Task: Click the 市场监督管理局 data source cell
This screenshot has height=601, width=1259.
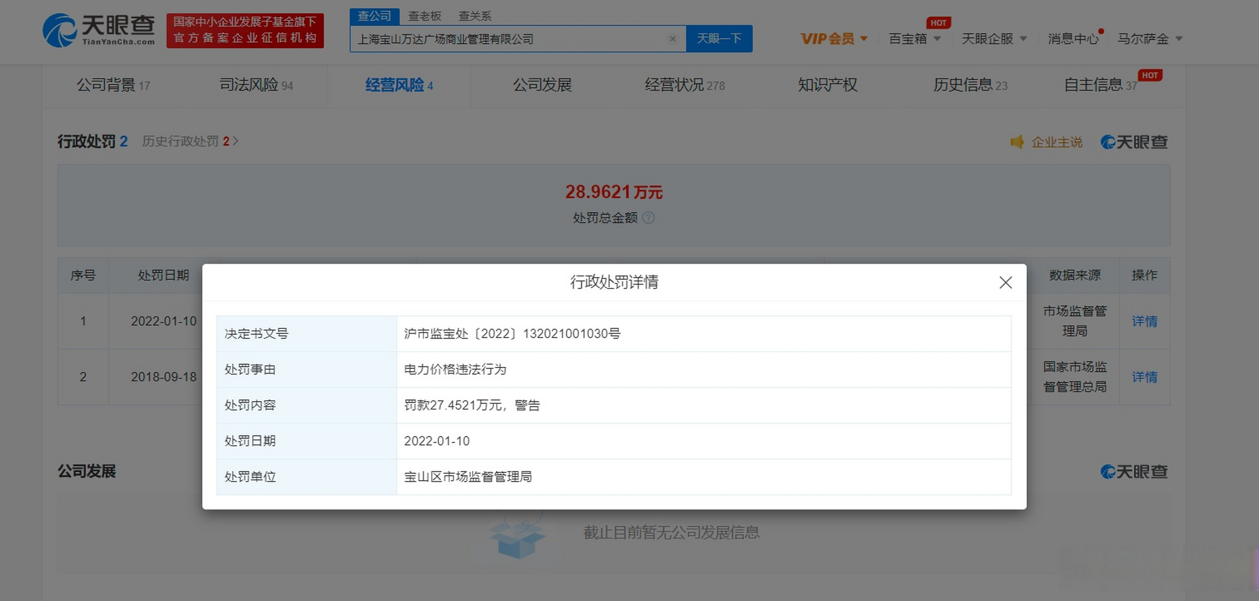Action: point(1074,321)
